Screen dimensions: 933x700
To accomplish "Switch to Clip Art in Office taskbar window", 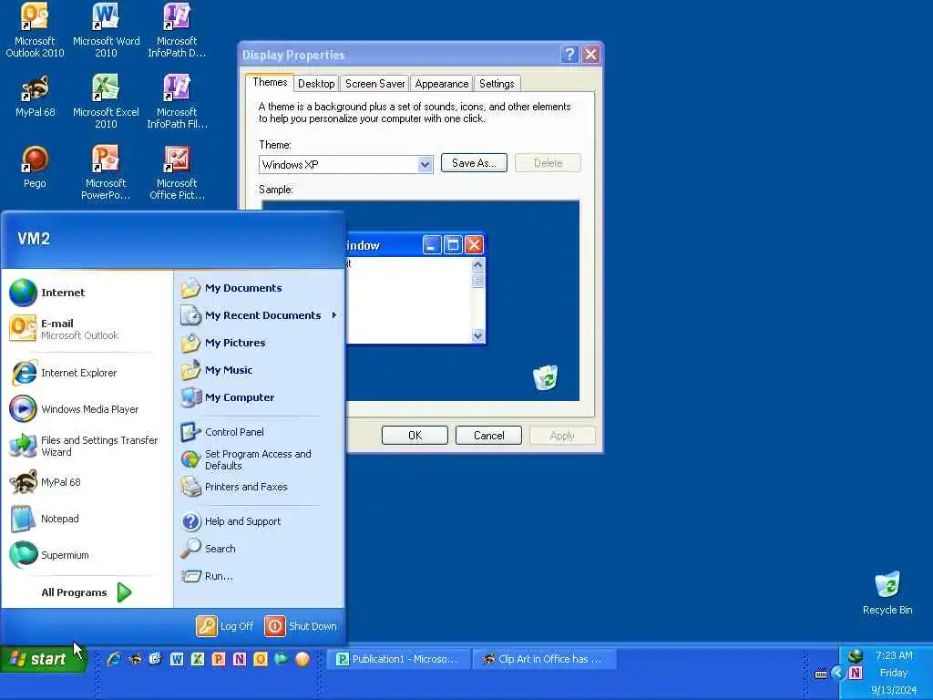I will point(544,659).
